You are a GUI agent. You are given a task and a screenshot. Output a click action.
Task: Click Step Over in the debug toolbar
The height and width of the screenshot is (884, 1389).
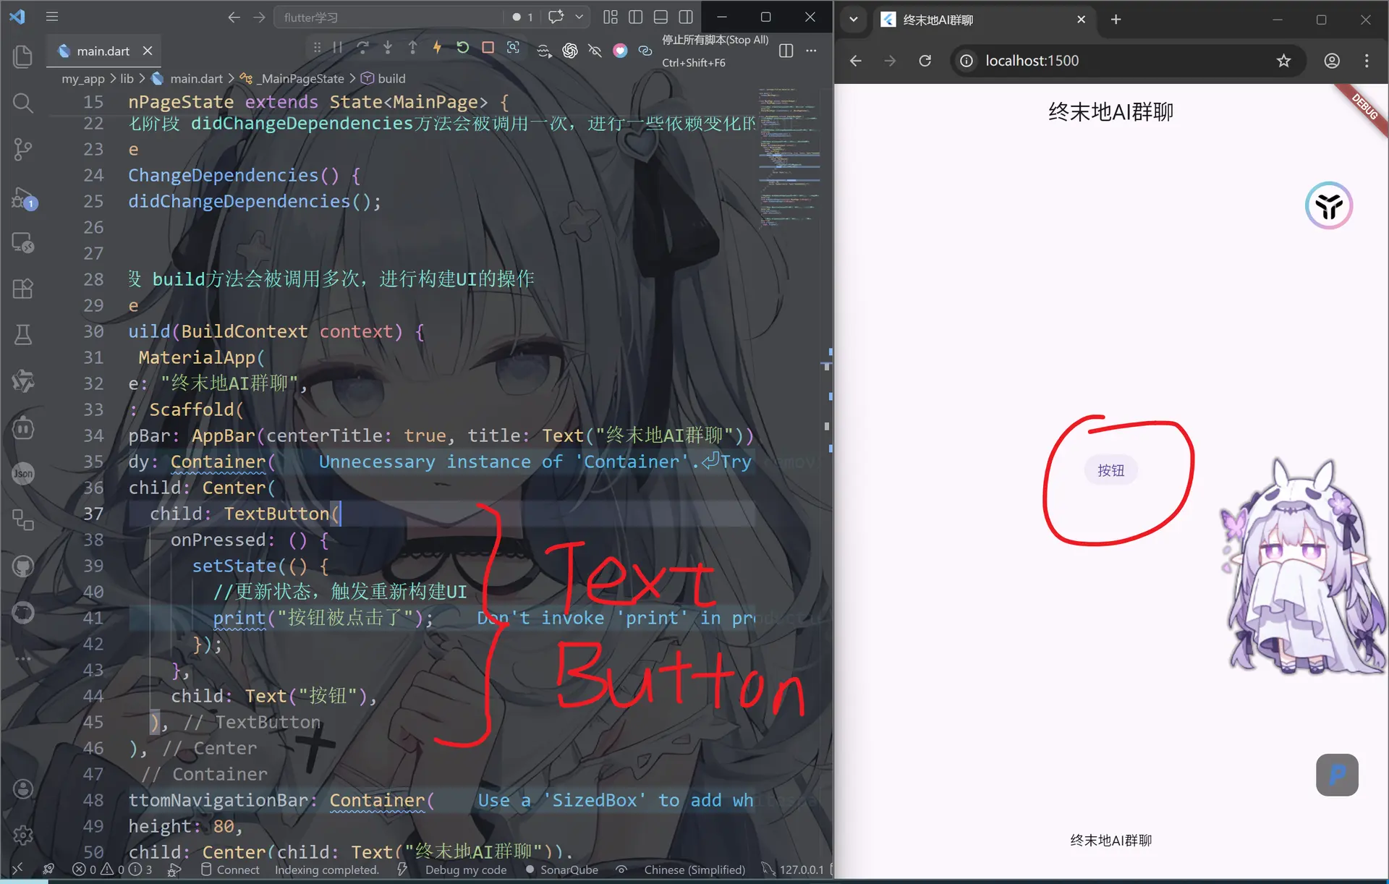point(362,48)
